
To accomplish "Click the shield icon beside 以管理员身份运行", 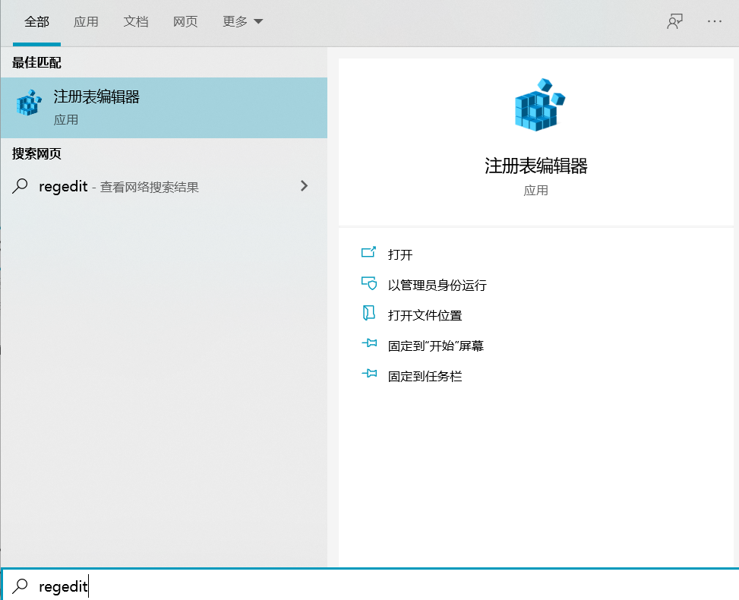I will tap(370, 284).
